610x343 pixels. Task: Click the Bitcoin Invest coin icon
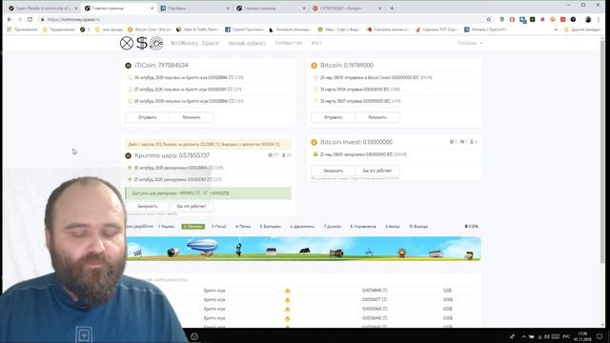(x=314, y=142)
